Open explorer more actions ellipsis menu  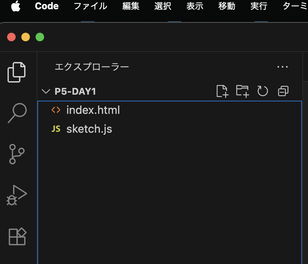(282, 67)
